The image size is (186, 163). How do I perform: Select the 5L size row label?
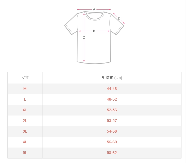pyautogui.click(x=25, y=153)
